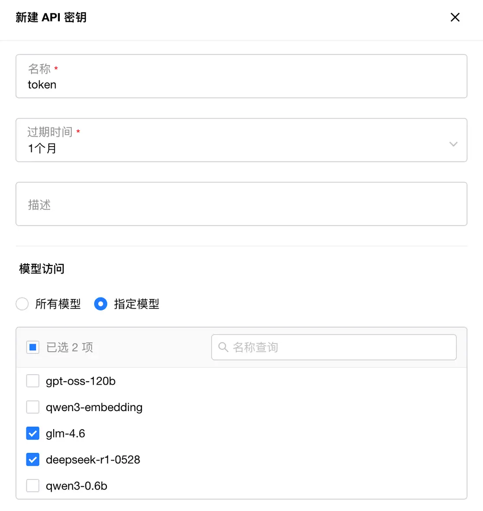Enable the qwen3-embedding model checkbox
The width and height of the screenshot is (483, 511).
33,407
